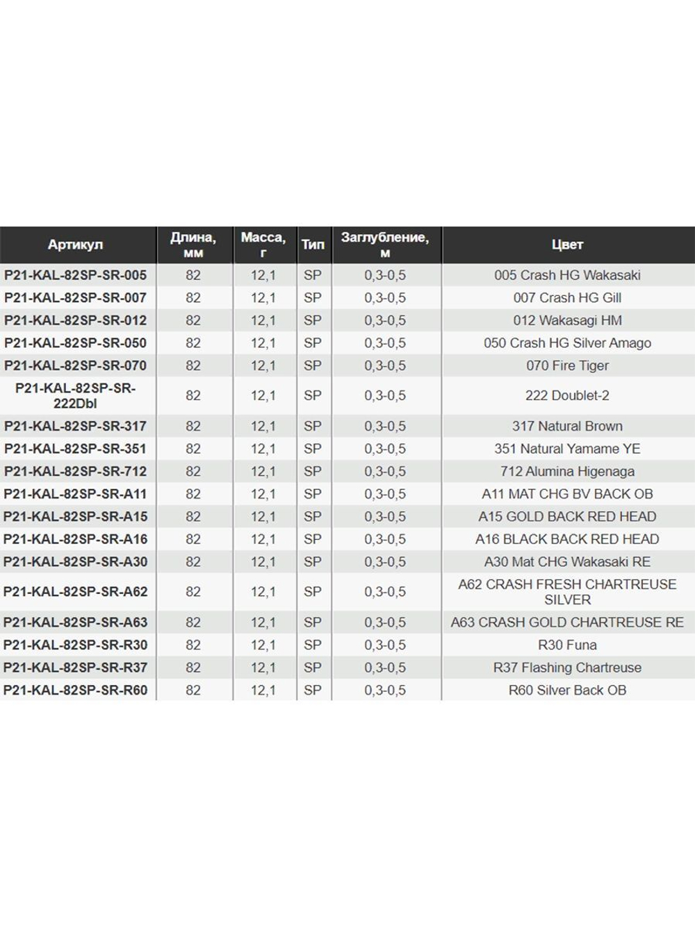Click the R30 Funa color cell
695x926 pixels.
(567, 645)
